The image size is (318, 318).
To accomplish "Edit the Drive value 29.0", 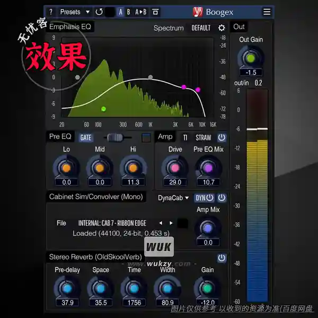I will [x=175, y=182].
